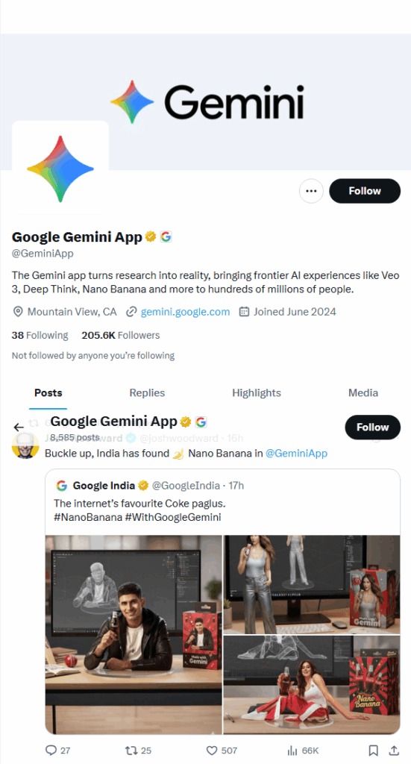Image resolution: width=411 pixels, height=764 pixels.
Task: Bookmark the Nano Banana post
Action: pyautogui.click(x=373, y=750)
